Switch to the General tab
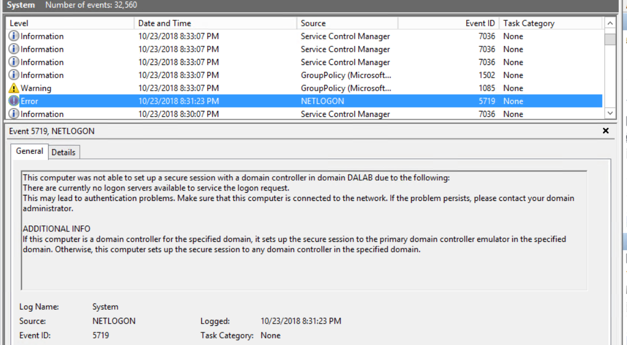This screenshot has height=345, width=627. click(x=30, y=151)
